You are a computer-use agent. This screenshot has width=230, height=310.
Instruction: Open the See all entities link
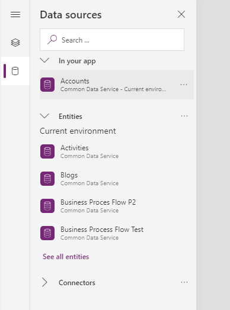point(66,257)
